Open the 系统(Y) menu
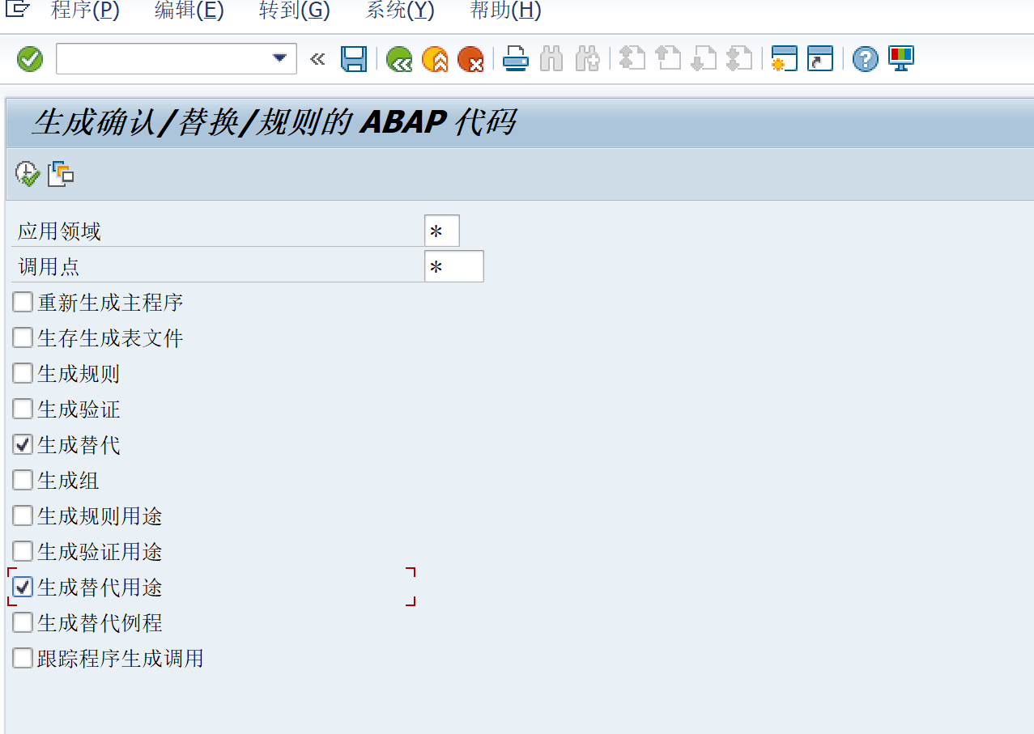 (x=400, y=11)
